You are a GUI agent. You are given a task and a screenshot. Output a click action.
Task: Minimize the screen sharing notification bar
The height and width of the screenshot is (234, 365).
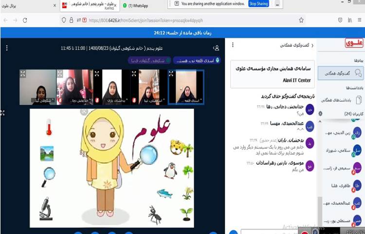277,4
